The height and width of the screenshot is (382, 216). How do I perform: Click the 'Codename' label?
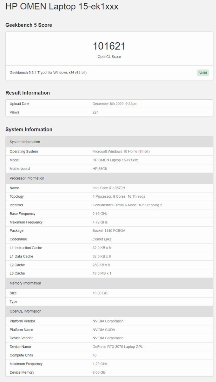coord(18,239)
